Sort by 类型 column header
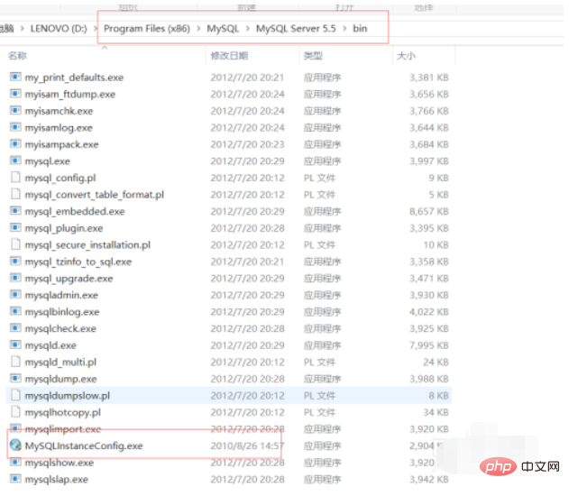The height and width of the screenshot is (496, 569). point(313,56)
